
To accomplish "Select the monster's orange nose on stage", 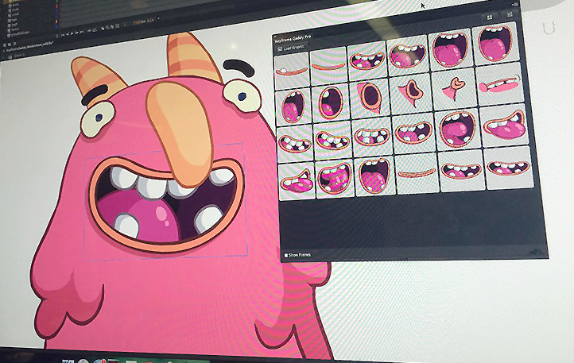I will (180, 133).
